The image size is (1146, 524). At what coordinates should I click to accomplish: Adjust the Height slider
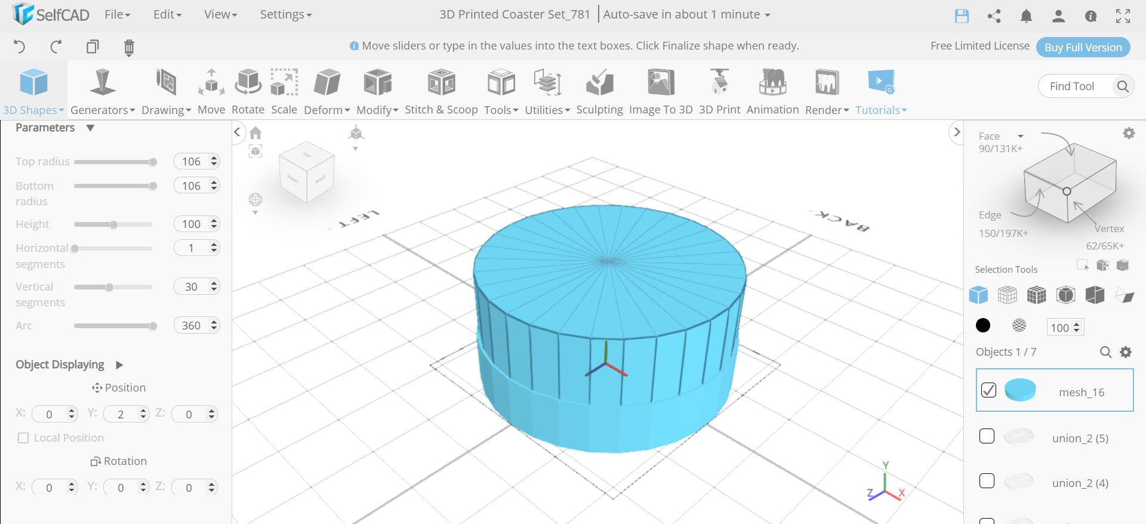point(113,224)
